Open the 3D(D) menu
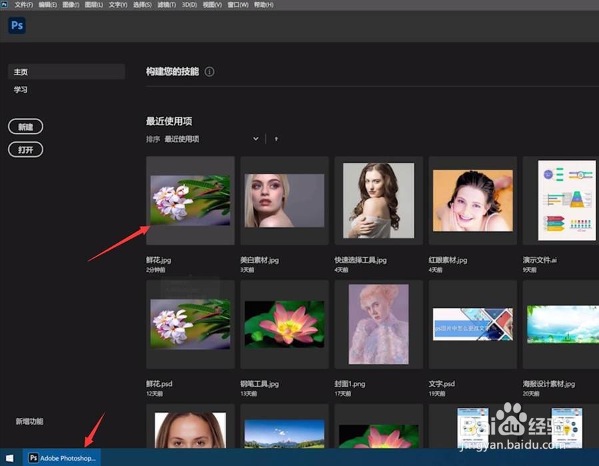The image size is (599, 466). point(189,5)
